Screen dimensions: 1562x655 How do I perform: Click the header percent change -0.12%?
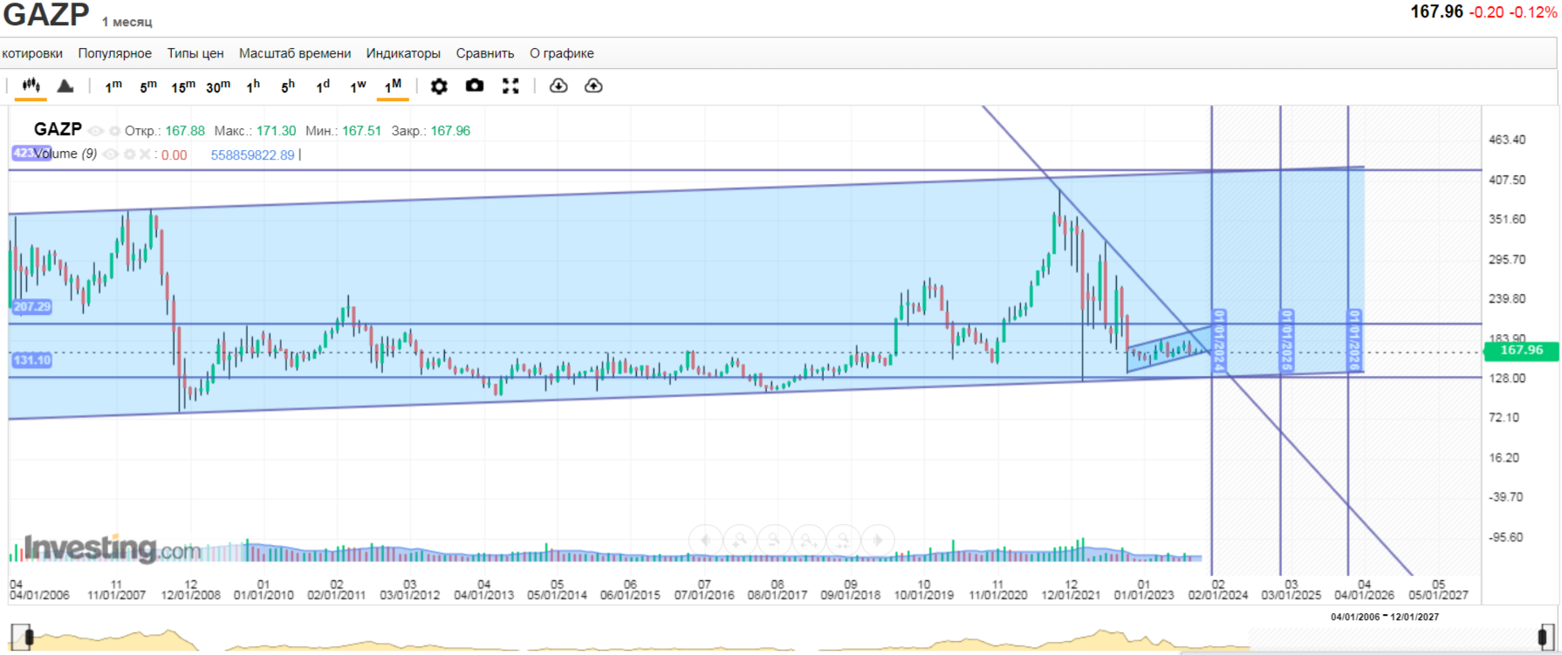(1534, 12)
